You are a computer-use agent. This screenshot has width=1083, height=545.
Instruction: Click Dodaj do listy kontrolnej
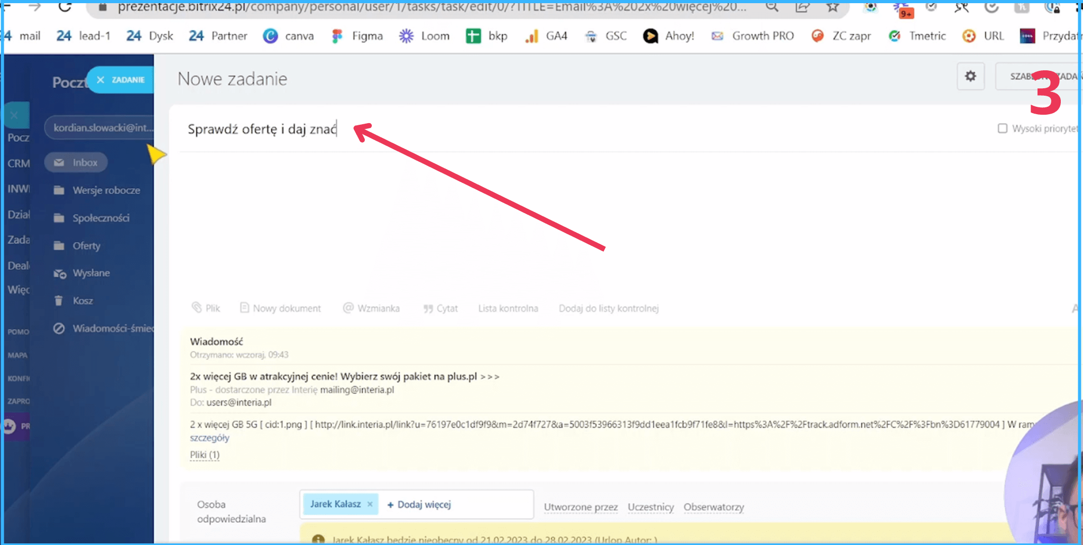(x=608, y=308)
